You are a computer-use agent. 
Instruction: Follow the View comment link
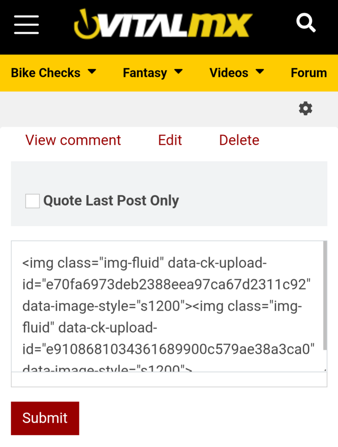[73, 140]
